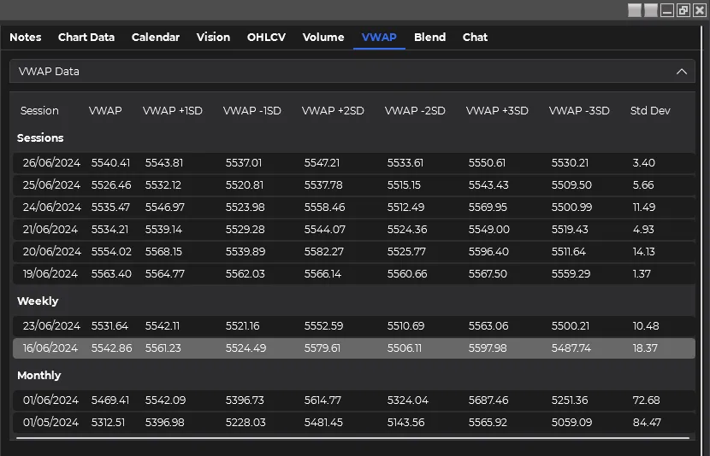This screenshot has height=456, width=710.
Task: Click the Session column header
Action: tap(39, 111)
